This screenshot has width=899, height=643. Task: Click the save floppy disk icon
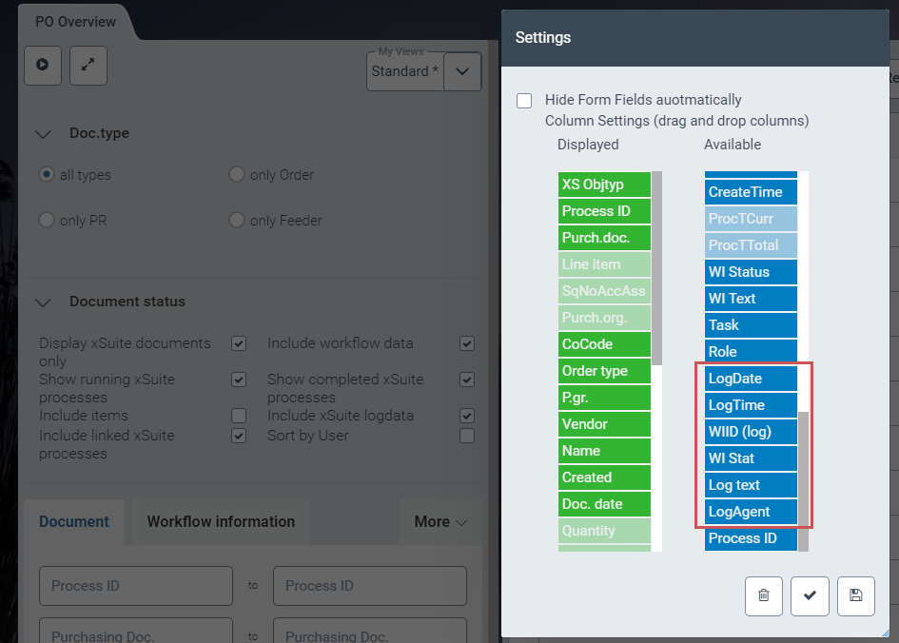click(855, 595)
